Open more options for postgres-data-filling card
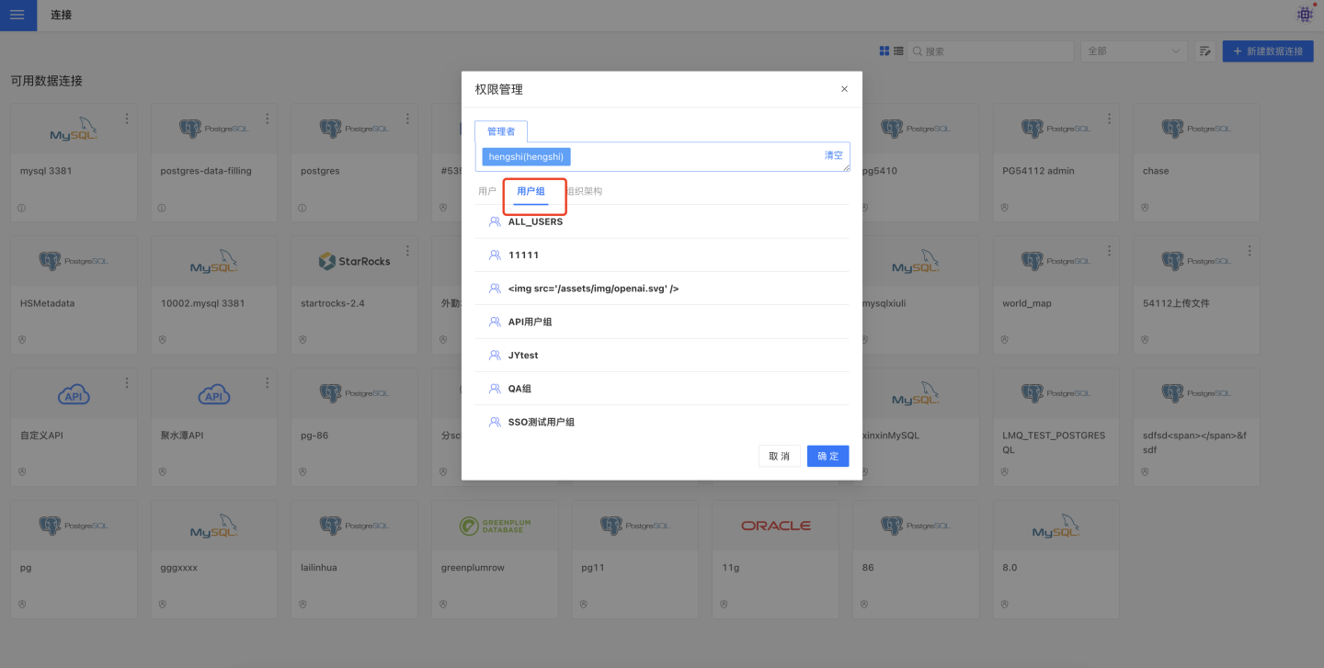Viewport: 1324px width, 668px height. pyautogui.click(x=268, y=119)
